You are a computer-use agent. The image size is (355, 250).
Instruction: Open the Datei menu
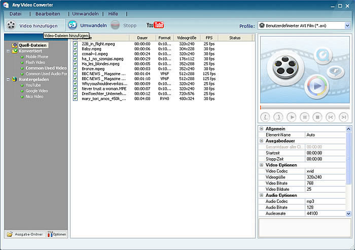coord(15,14)
